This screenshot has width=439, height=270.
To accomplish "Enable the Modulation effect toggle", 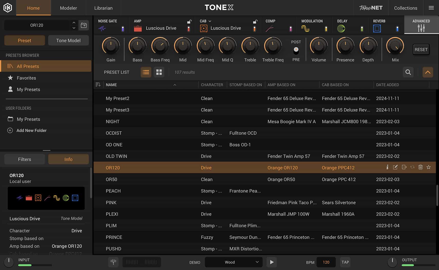I will tap(326, 28).
